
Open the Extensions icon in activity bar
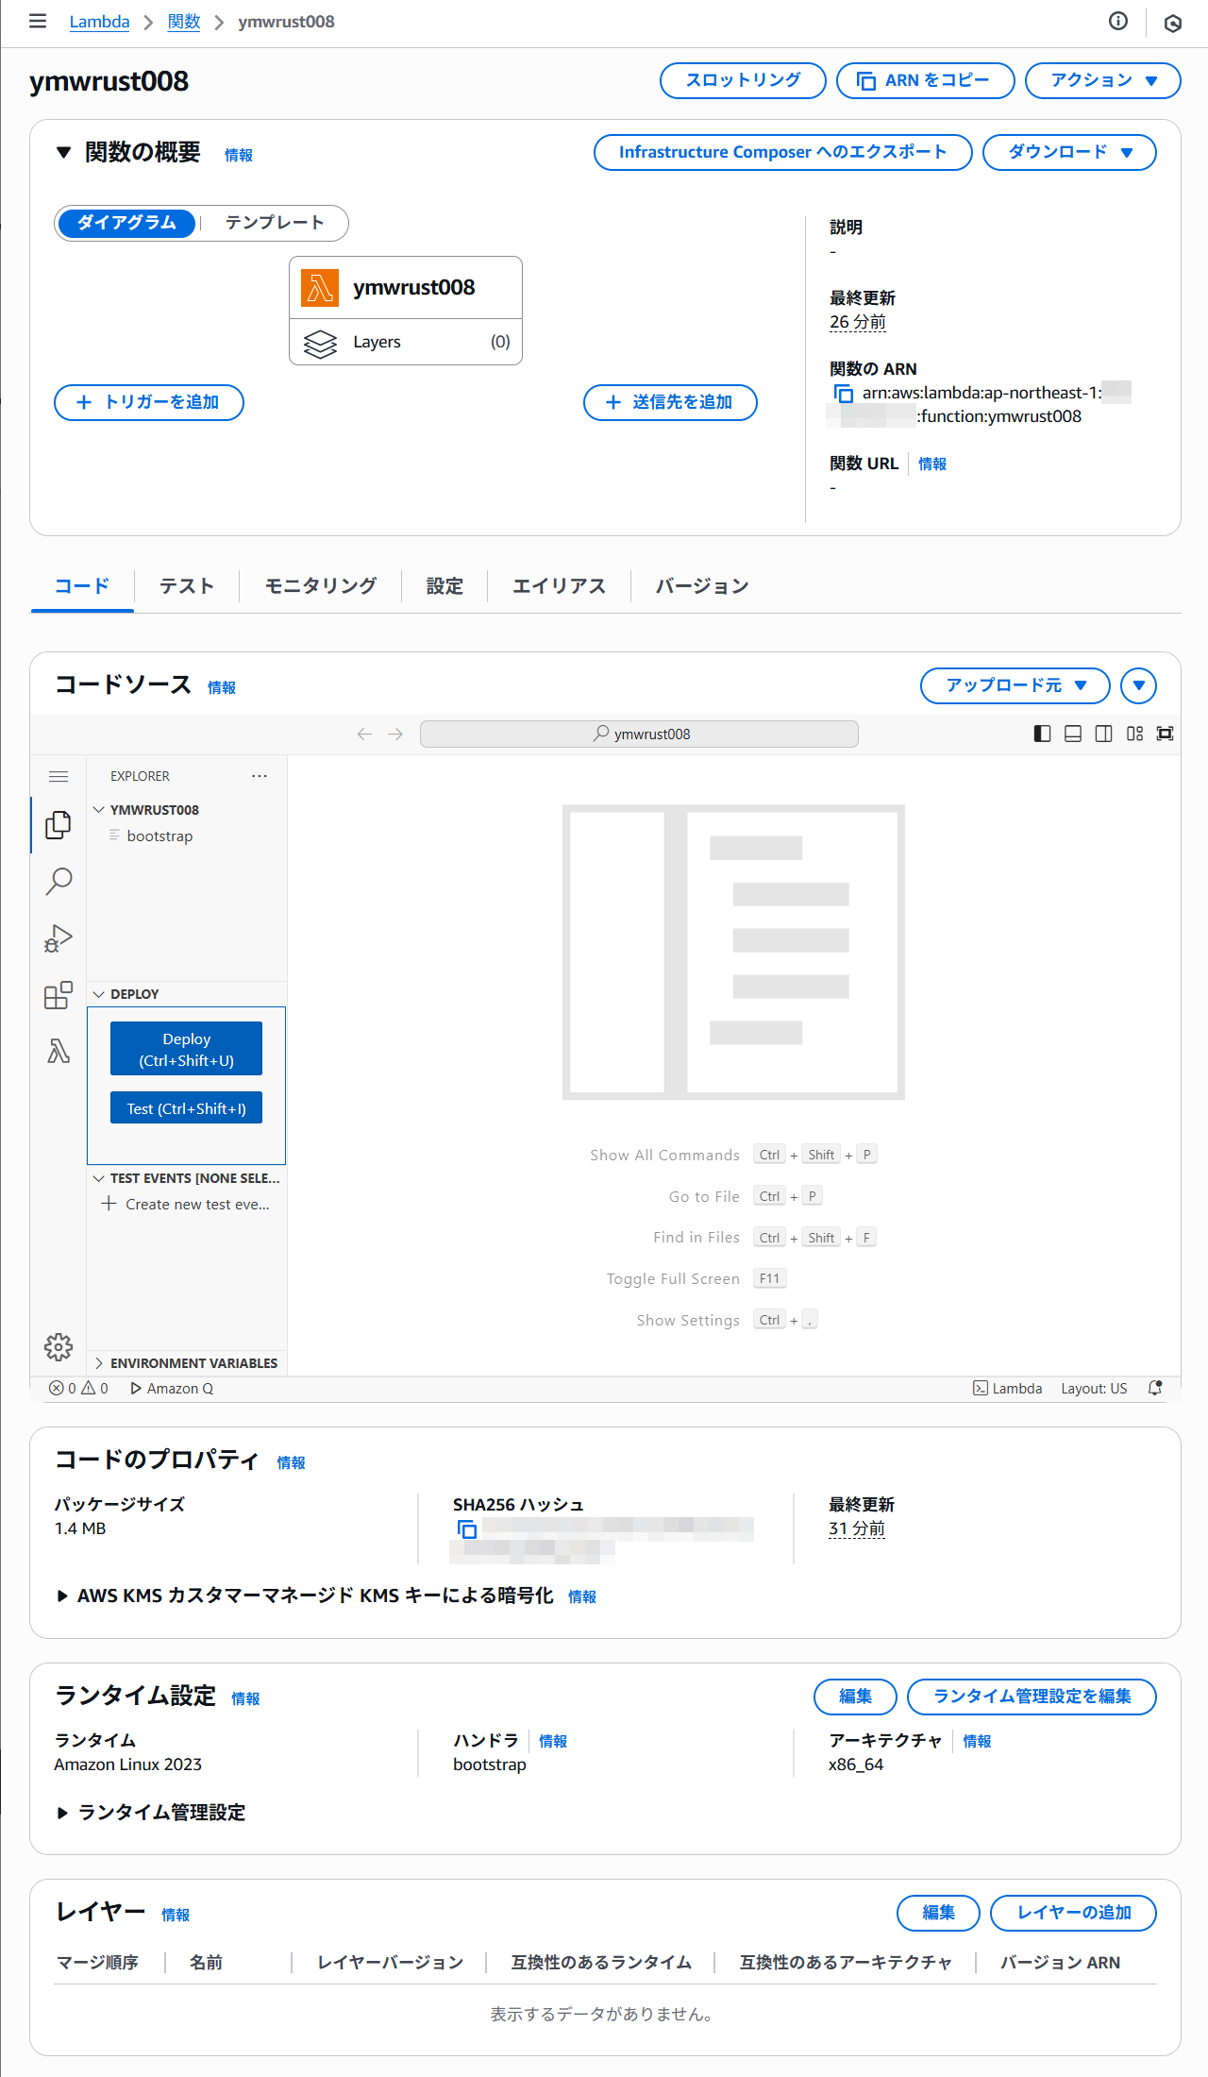59,995
